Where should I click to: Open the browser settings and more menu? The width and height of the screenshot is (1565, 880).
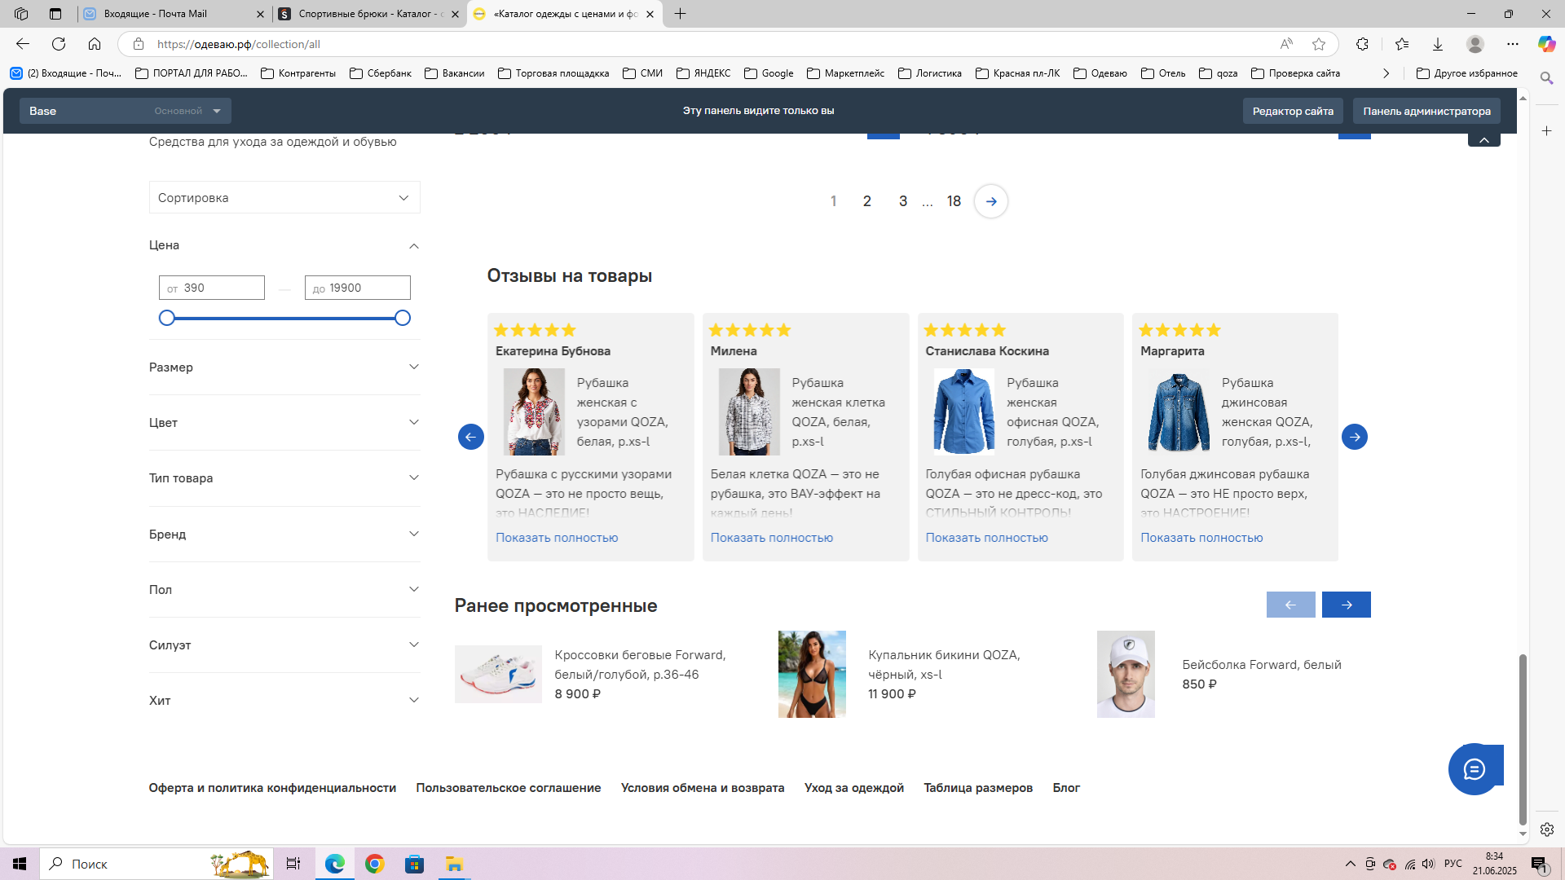click(1513, 44)
